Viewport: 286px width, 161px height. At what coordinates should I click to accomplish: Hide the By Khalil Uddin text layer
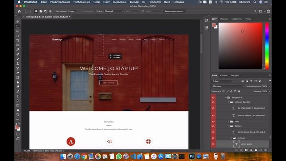point(213,108)
